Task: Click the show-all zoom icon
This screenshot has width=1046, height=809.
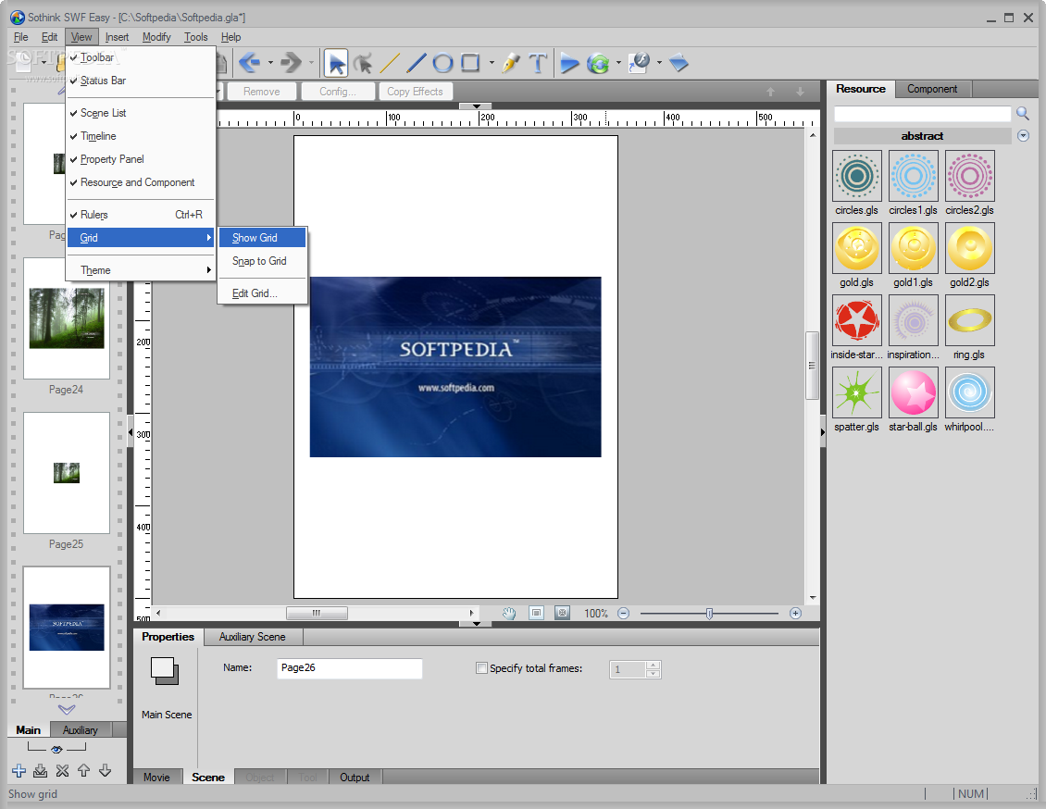Action: (x=563, y=612)
